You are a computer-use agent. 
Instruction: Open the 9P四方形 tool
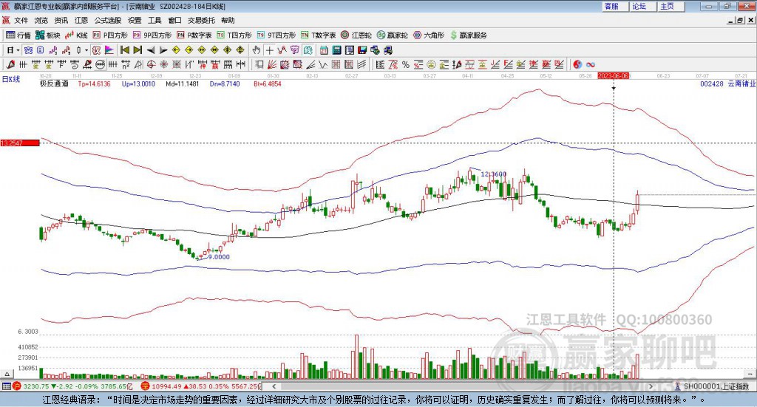[x=152, y=35]
